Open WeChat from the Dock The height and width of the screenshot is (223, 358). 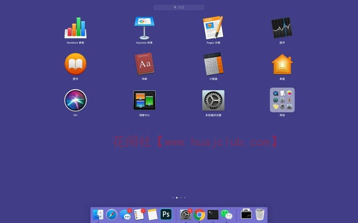point(226,215)
